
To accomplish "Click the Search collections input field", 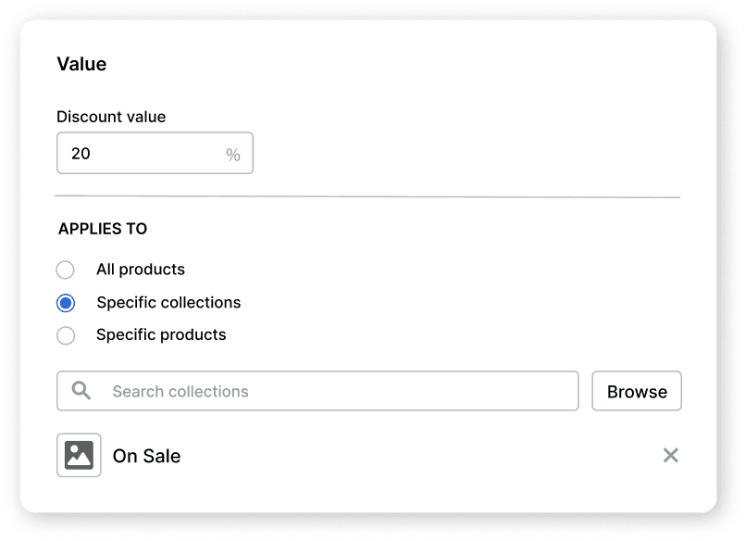I will (x=278, y=391).
